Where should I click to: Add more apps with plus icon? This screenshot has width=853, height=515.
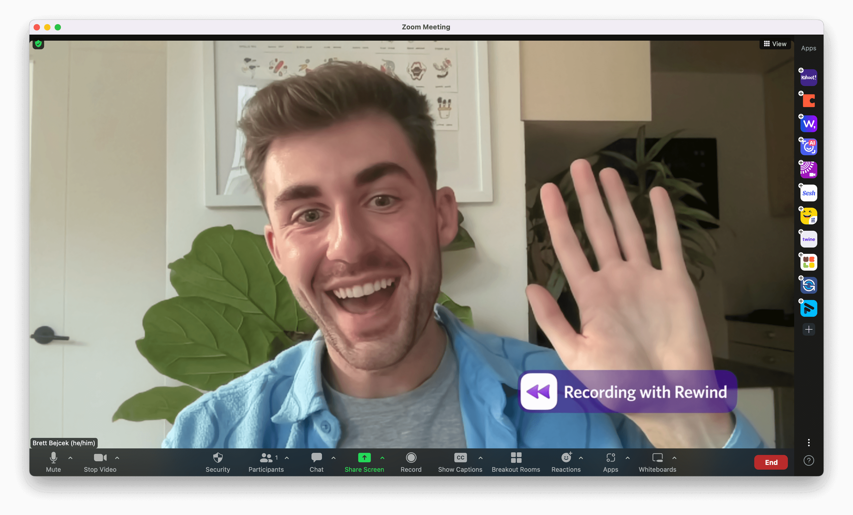coord(808,329)
